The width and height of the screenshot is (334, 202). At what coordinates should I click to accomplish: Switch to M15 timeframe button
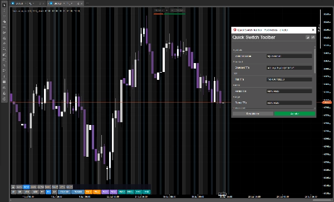27,192
